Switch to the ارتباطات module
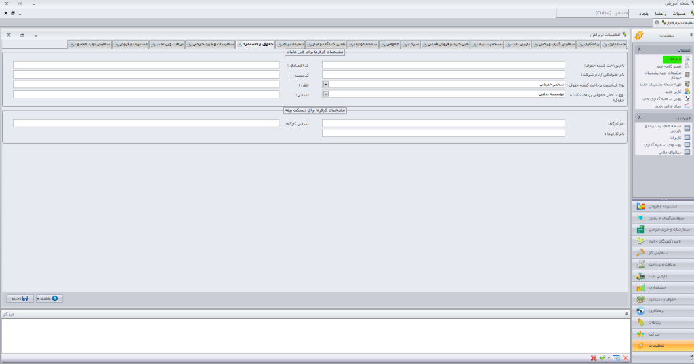This screenshot has height=364, width=694. [663, 323]
